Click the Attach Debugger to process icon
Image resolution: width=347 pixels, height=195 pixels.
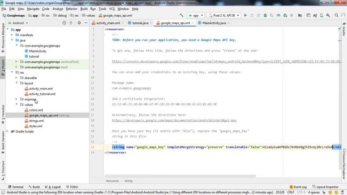coord(285,16)
